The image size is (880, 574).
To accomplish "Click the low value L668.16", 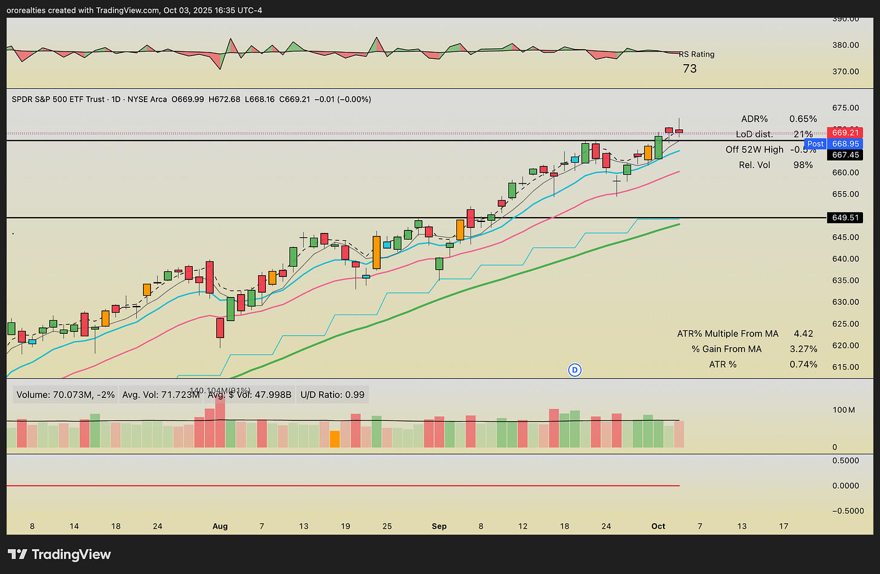I will tap(259, 99).
